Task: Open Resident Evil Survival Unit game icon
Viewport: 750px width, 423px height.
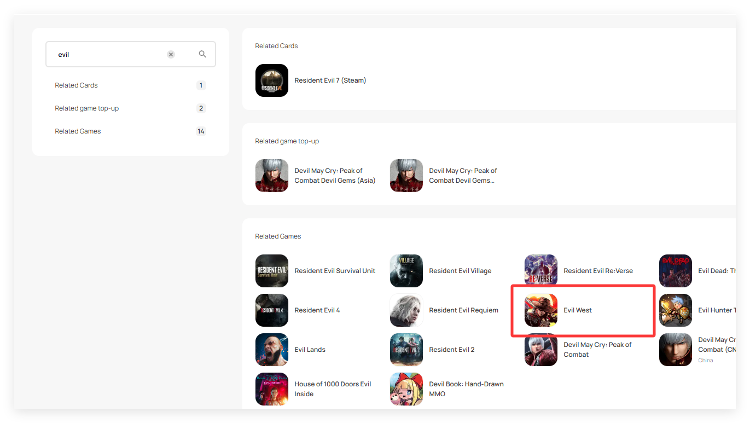Action: (272, 271)
